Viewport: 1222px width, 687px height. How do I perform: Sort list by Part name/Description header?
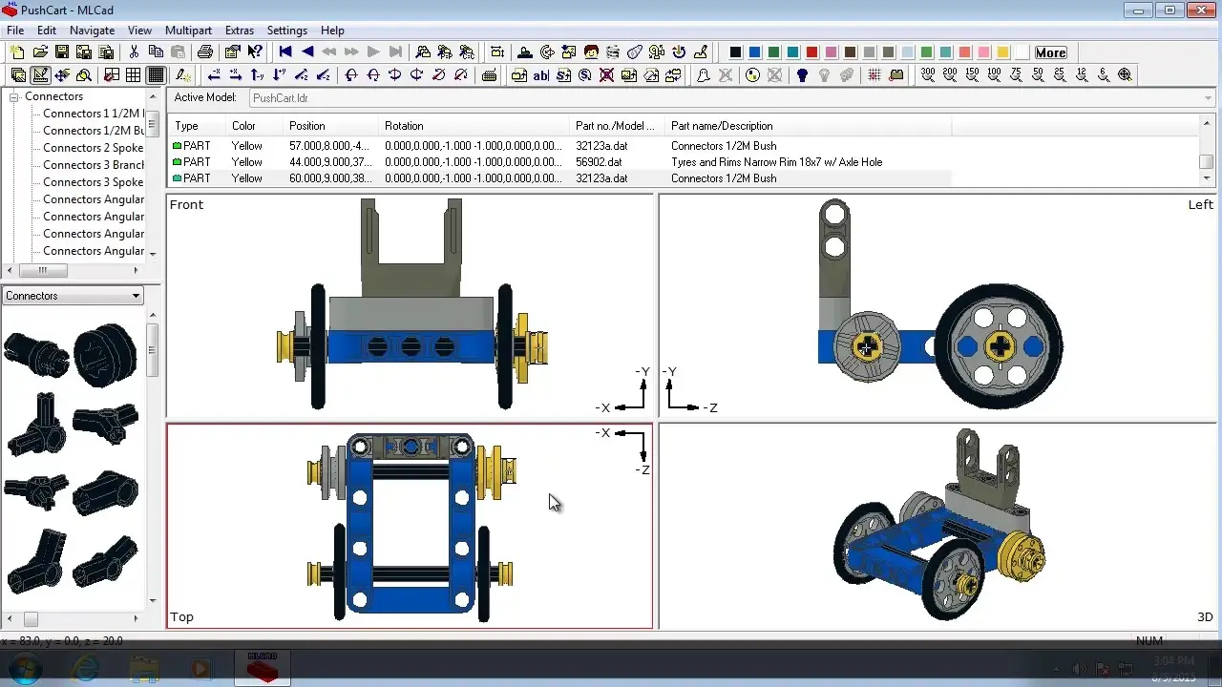pyautogui.click(x=808, y=126)
